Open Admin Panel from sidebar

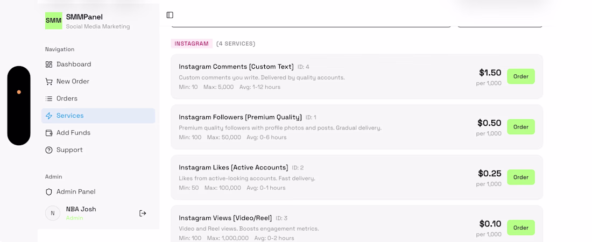(76, 192)
